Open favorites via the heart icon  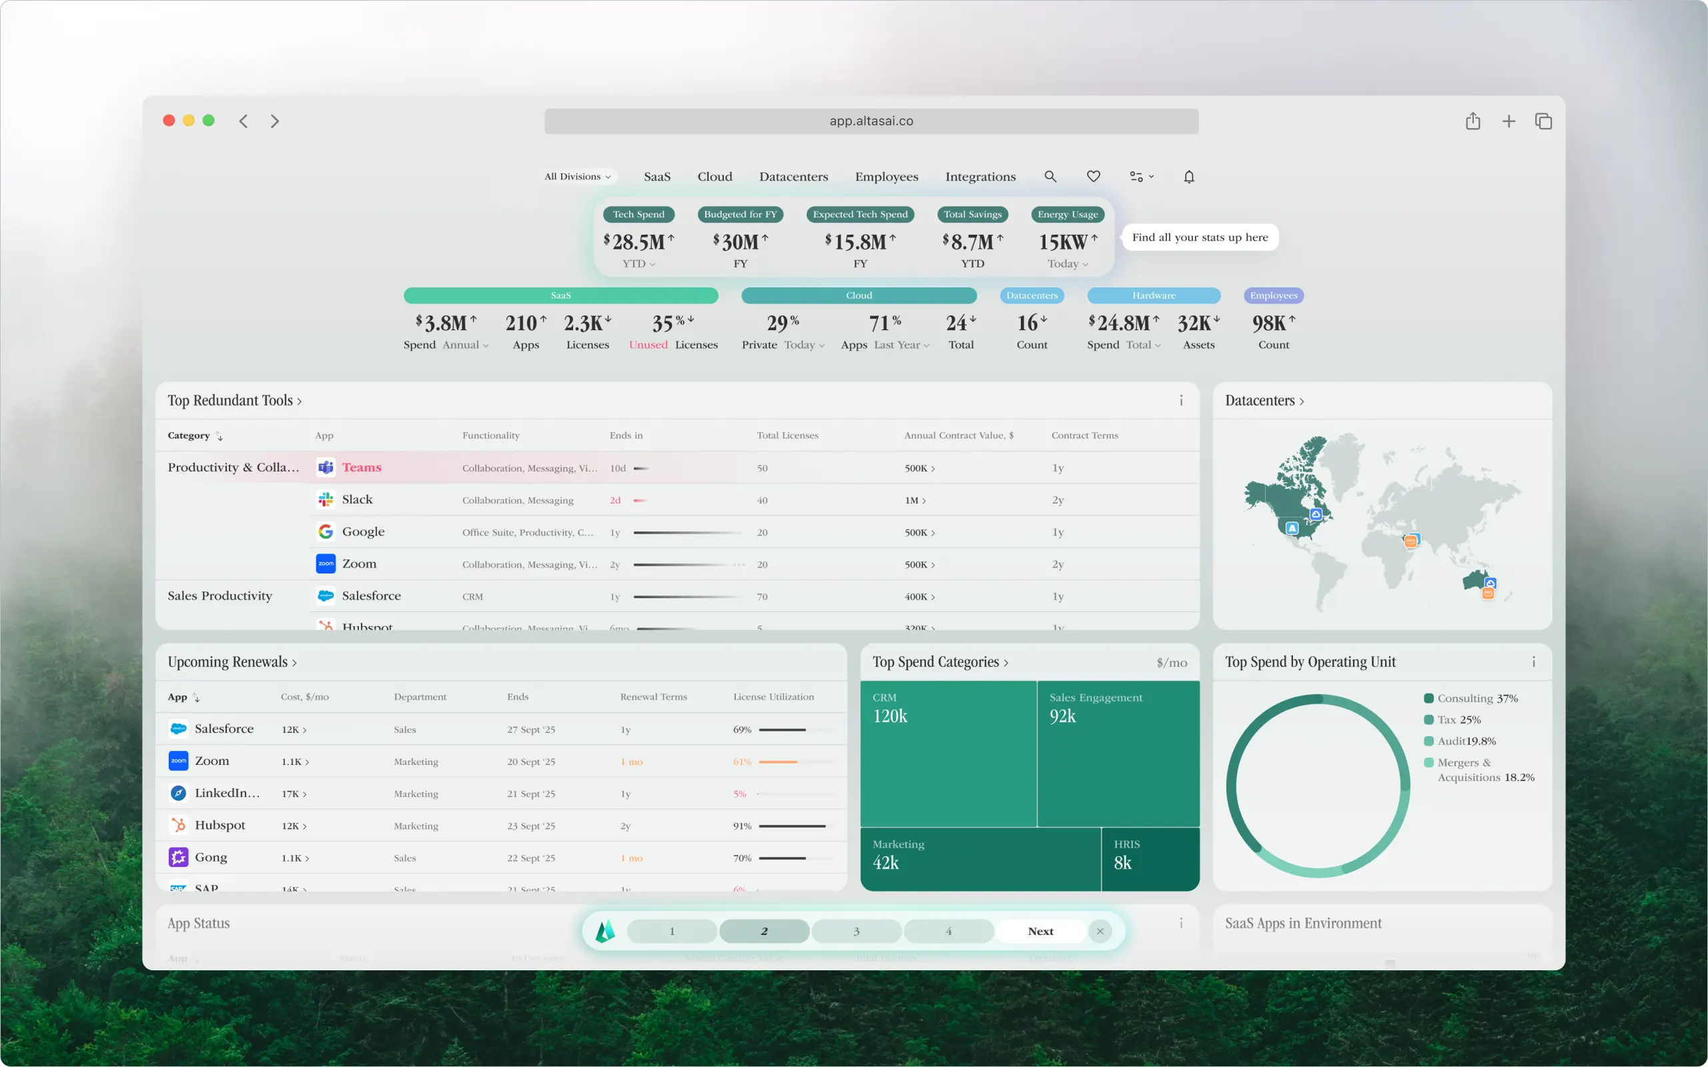point(1094,177)
